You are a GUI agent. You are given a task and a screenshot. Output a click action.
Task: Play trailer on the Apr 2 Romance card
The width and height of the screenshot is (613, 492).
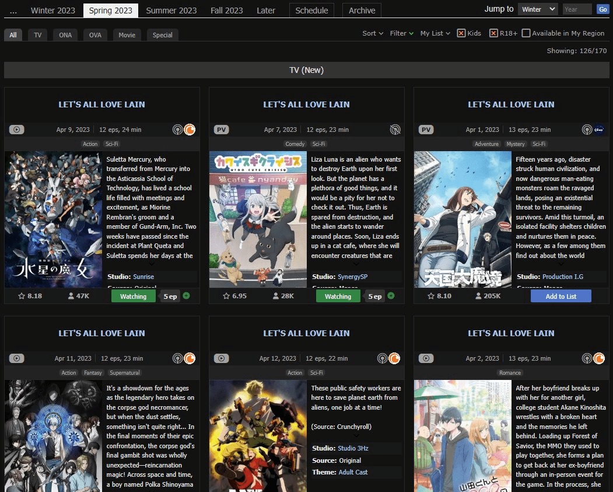point(426,358)
